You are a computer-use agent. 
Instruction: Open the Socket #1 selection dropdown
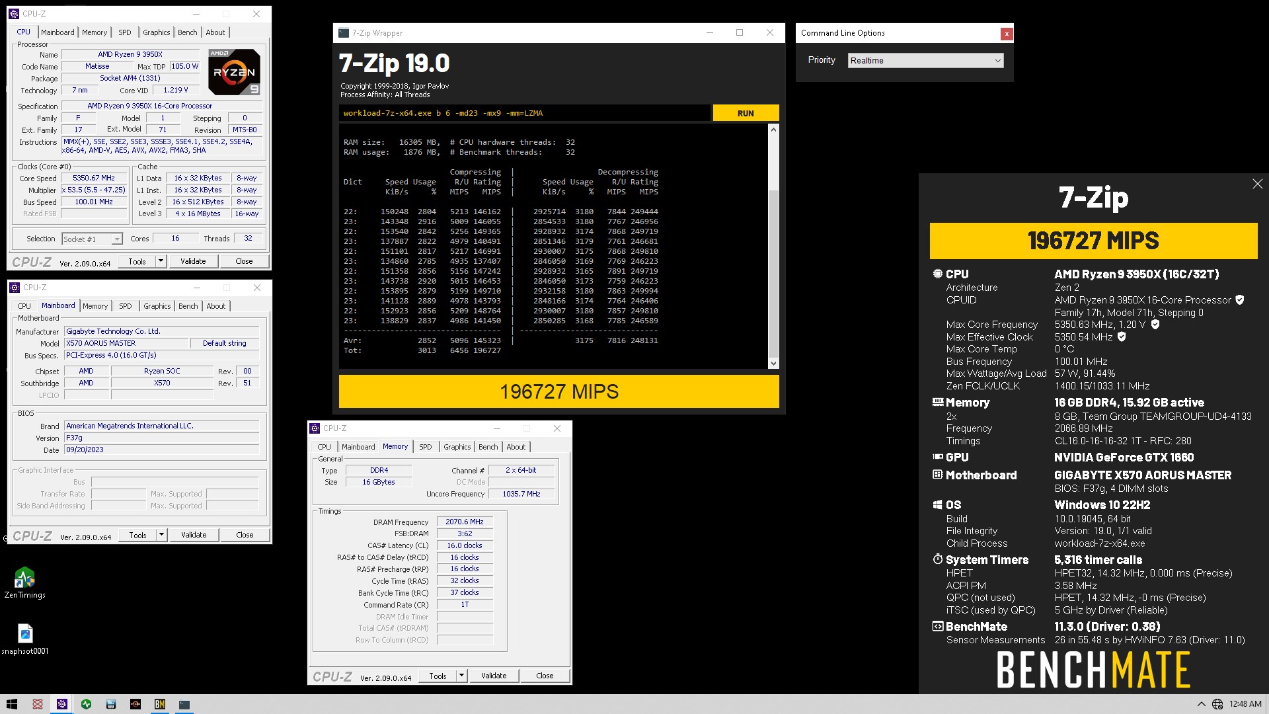point(92,239)
